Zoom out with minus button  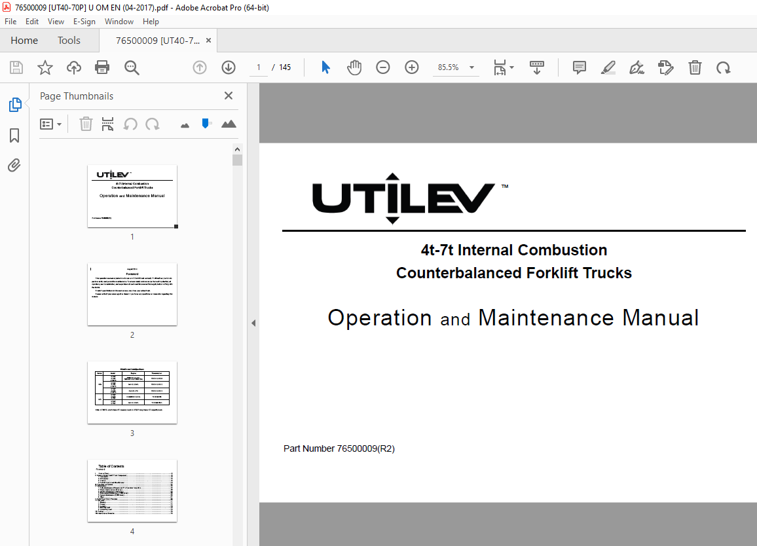[x=383, y=67]
